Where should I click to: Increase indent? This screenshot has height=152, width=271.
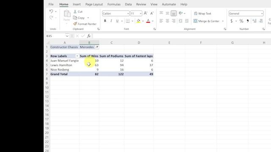click(187, 21)
